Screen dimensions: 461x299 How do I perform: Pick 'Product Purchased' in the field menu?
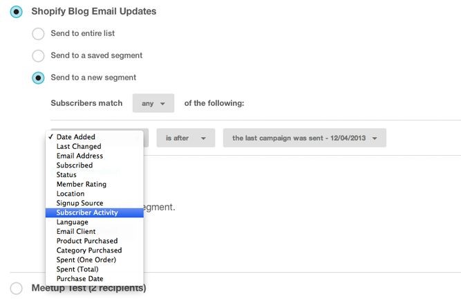(x=95, y=241)
